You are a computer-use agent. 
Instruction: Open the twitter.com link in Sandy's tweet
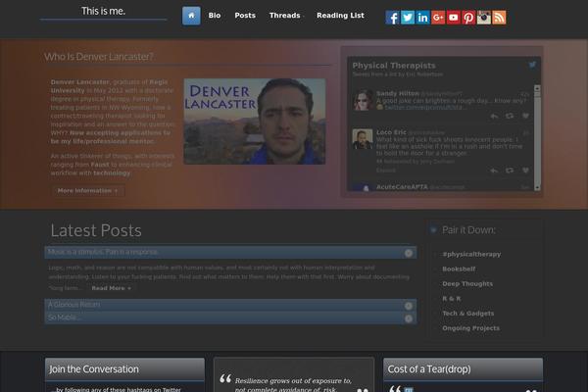[426, 108]
